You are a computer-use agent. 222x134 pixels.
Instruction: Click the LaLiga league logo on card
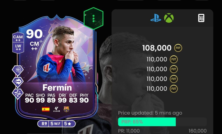(x=57, y=109)
